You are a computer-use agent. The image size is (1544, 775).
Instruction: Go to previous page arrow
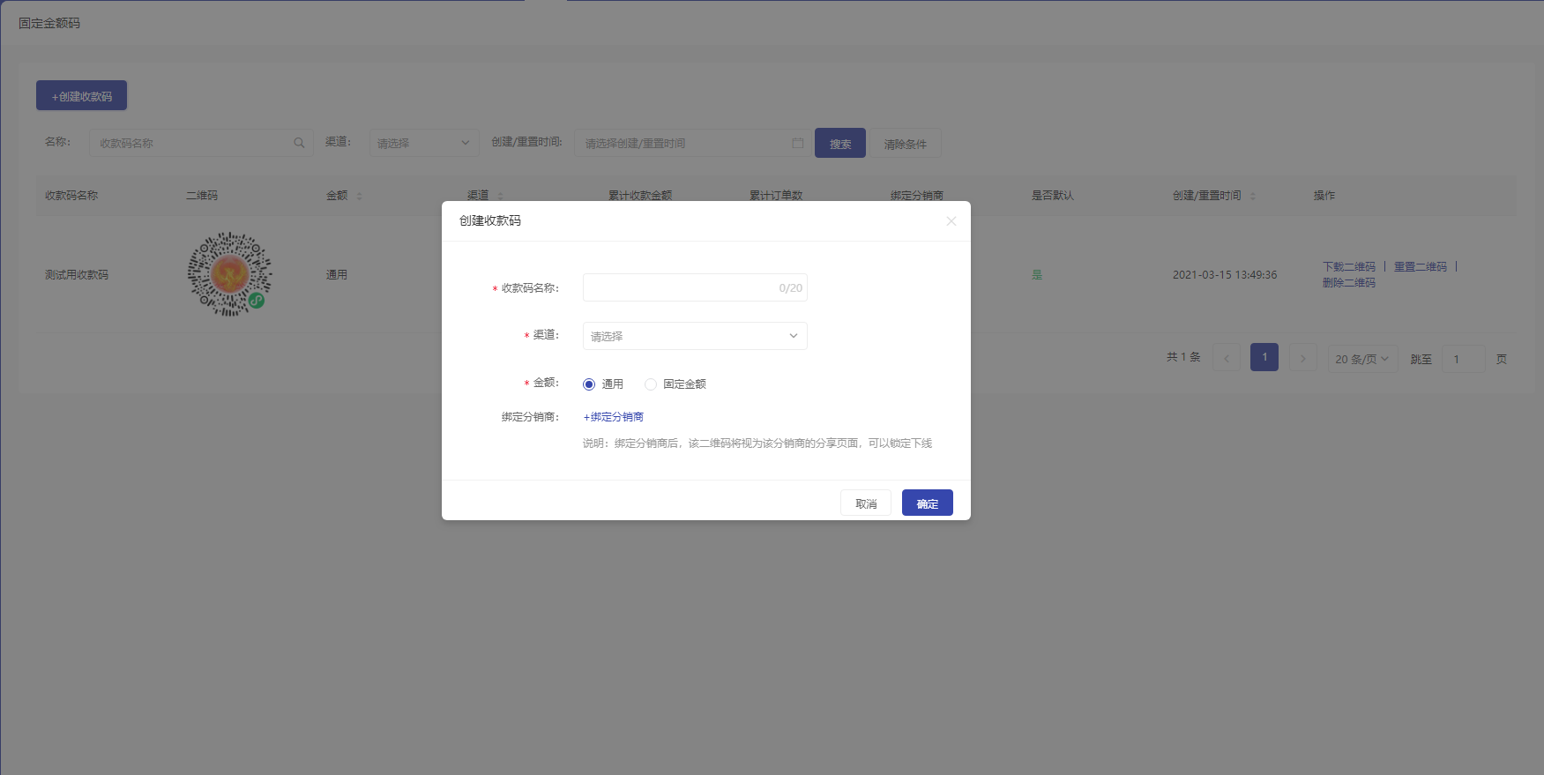[x=1227, y=358]
